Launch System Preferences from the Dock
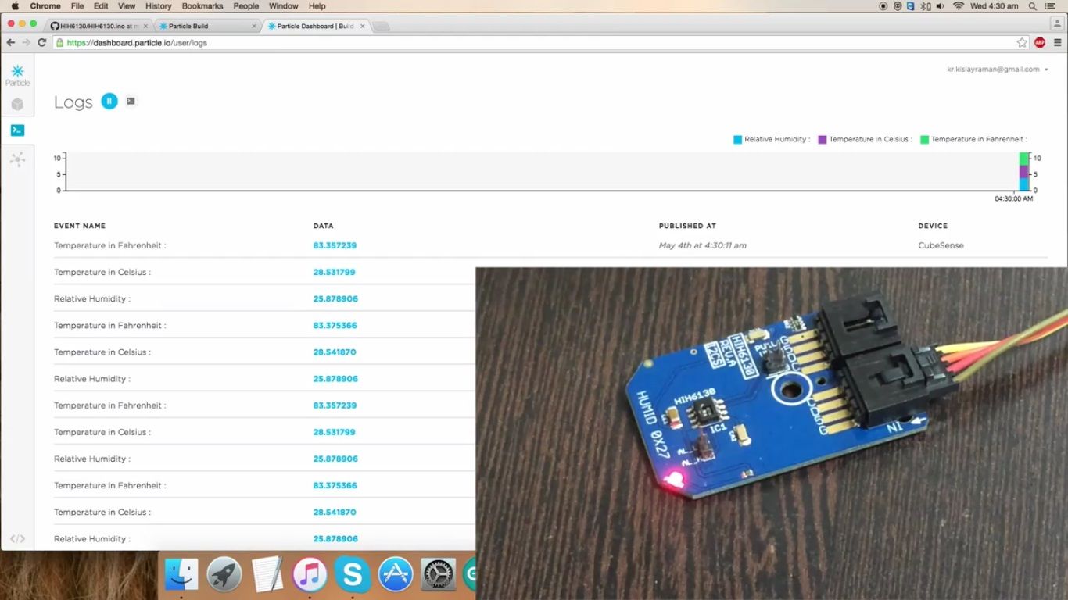The height and width of the screenshot is (600, 1068). pos(437,574)
